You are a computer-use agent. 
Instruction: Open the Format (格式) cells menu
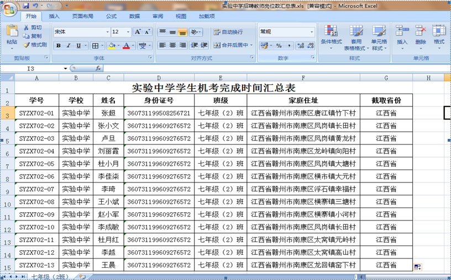point(439,37)
